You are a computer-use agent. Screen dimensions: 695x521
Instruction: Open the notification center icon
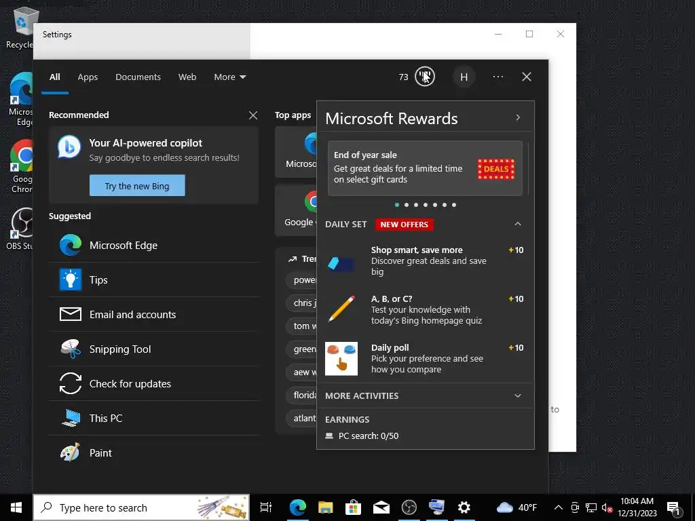674,507
